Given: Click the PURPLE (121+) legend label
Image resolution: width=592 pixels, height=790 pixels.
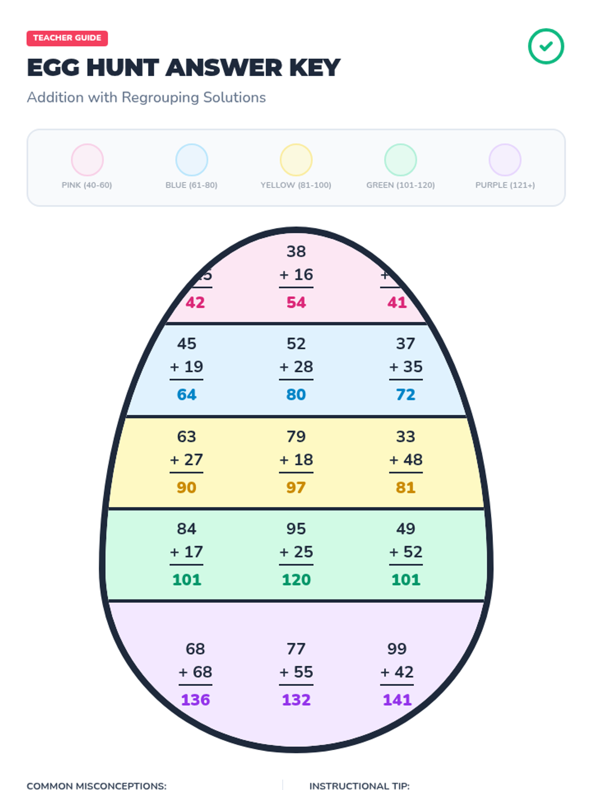Looking at the screenshot, I should pos(505,185).
